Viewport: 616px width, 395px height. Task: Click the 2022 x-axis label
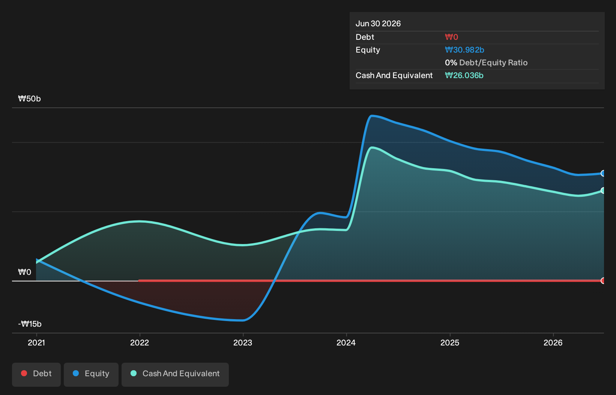140,342
